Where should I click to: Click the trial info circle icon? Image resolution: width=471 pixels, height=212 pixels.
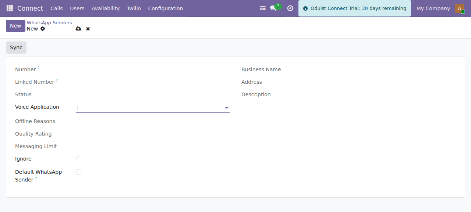click(x=305, y=8)
